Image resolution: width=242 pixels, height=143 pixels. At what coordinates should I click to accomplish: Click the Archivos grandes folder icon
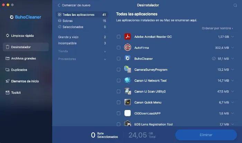[x=7, y=58]
